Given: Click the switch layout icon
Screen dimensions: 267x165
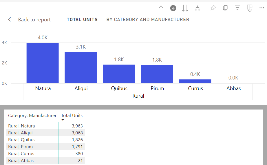Looking at the screenshot, I should pyautogui.click(x=250, y=8).
